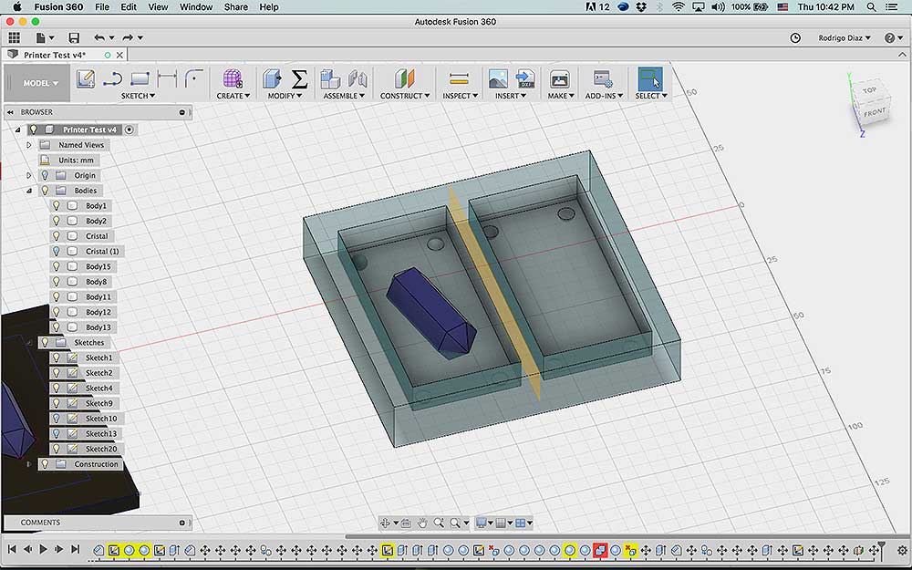Open the MODEL workspace dropdown
The height and width of the screenshot is (570, 912).
pyautogui.click(x=40, y=83)
